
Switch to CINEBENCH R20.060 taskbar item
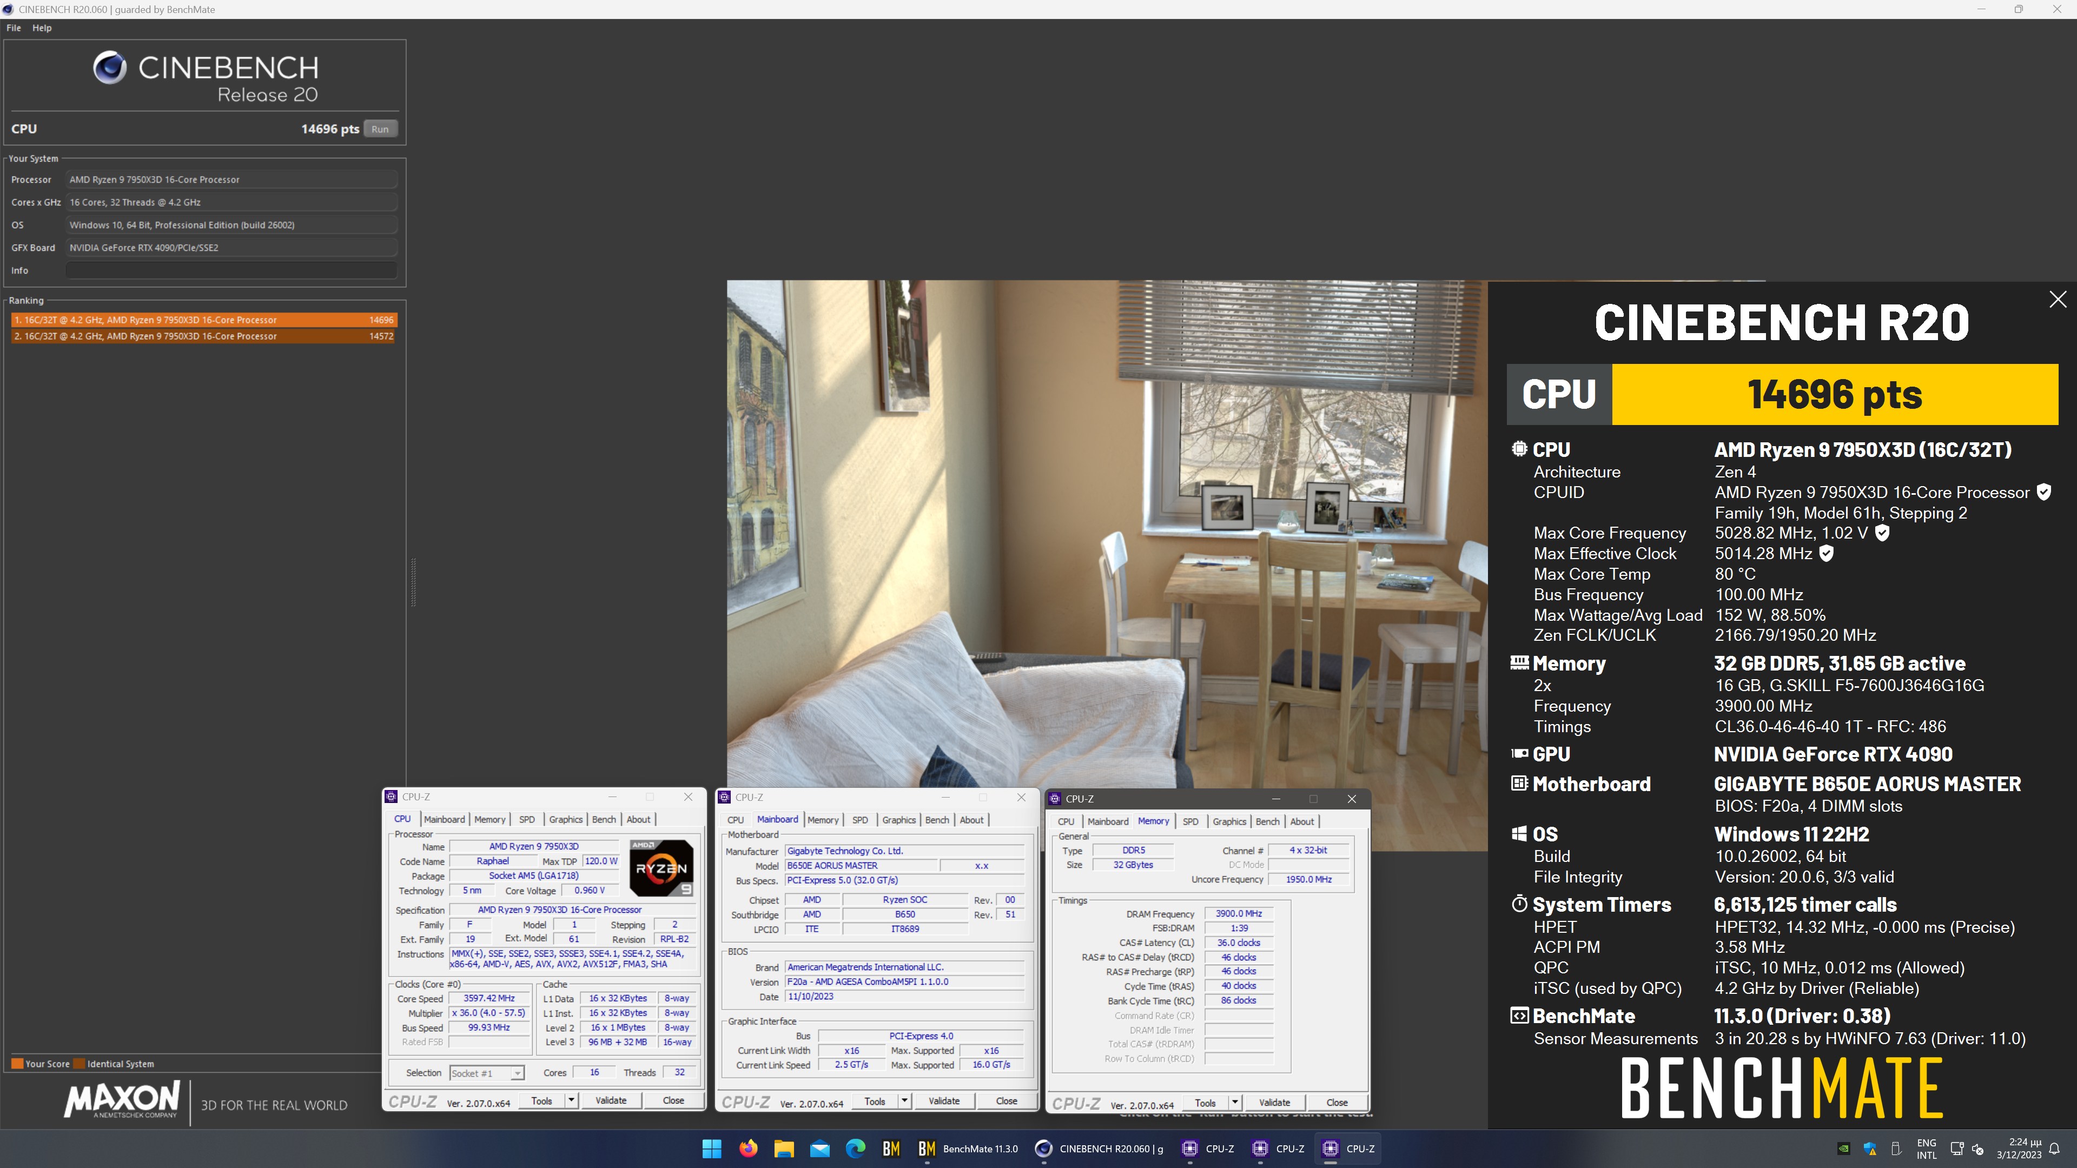pos(1100,1149)
